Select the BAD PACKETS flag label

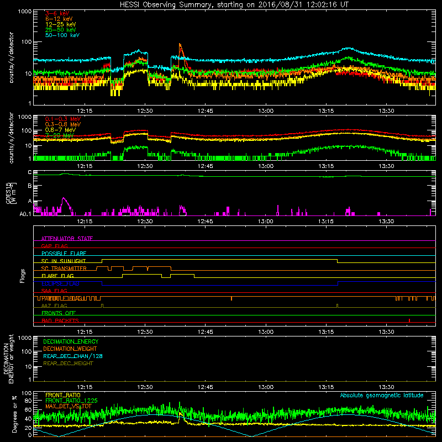coord(60,321)
